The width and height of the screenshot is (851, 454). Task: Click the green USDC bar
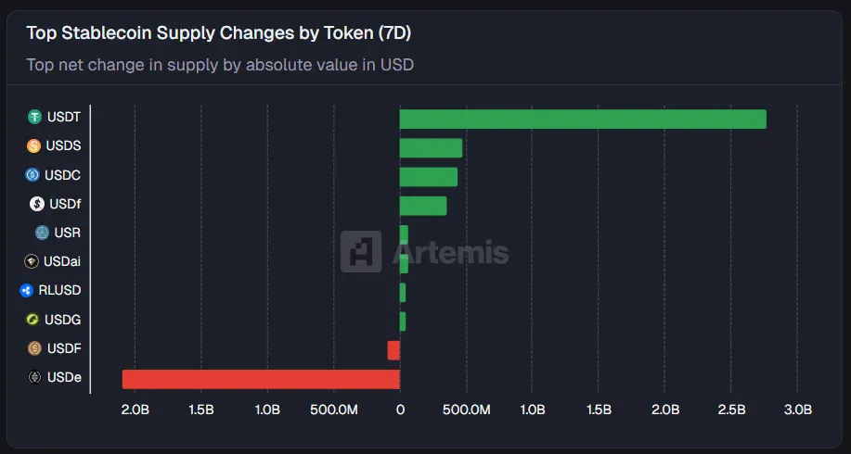(x=428, y=177)
